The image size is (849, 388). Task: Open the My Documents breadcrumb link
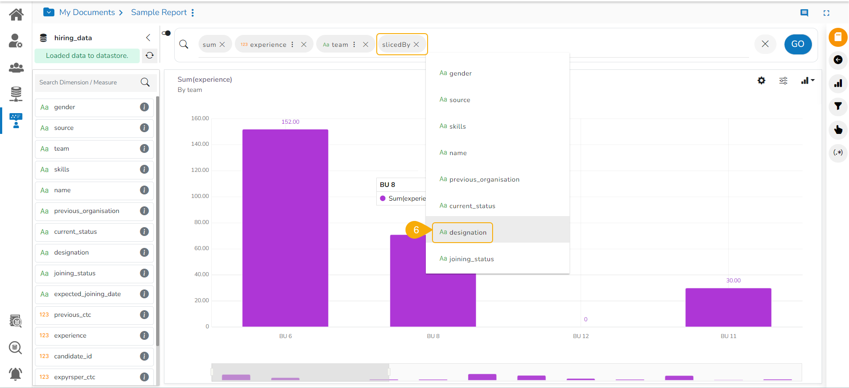coord(87,12)
